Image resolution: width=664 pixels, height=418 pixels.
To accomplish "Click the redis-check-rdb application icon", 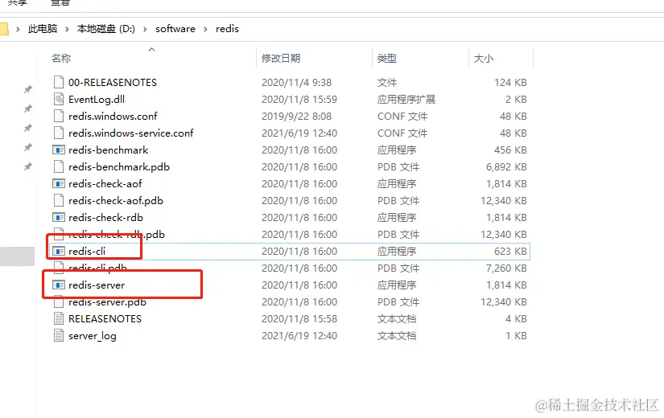I will pos(59,218).
